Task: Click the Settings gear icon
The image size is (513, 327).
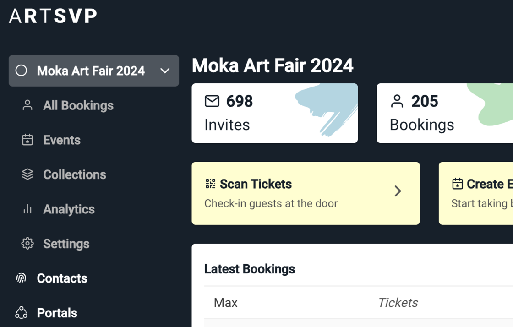Action: point(27,244)
